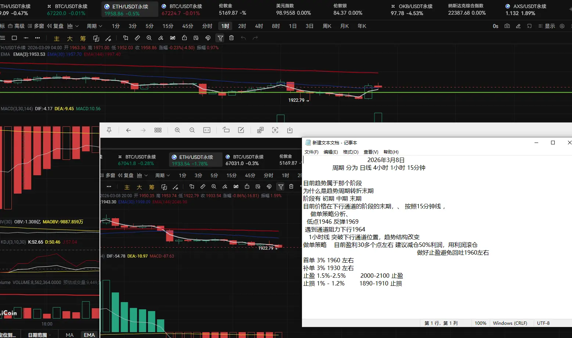The image size is (572, 338).
Task: Rotate the image in the viewer
Action: point(226,130)
